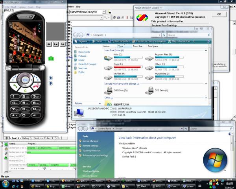Screen dimensions: 236x189
Task: Click OK in About Microsoft Visual C++ dialog
Action: tap(219, 14)
